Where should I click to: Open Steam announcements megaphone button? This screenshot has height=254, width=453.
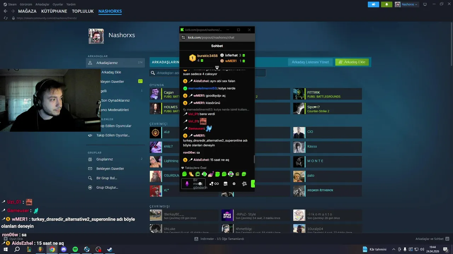(x=373, y=4)
